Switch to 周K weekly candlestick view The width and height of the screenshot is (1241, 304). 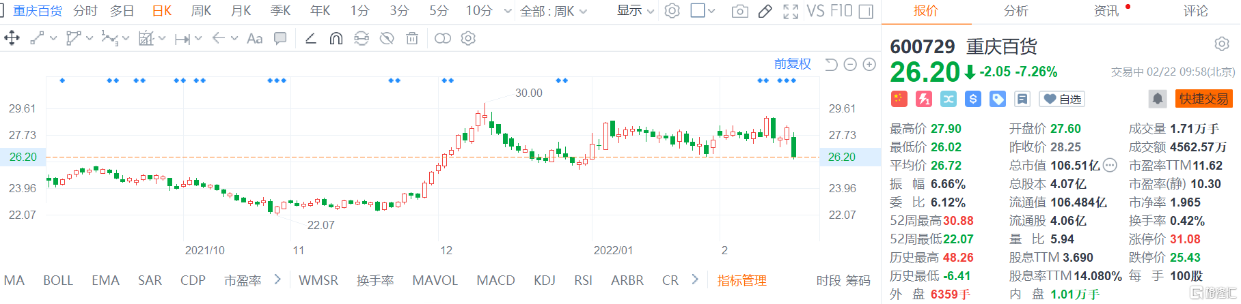click(x=201, y=11)
